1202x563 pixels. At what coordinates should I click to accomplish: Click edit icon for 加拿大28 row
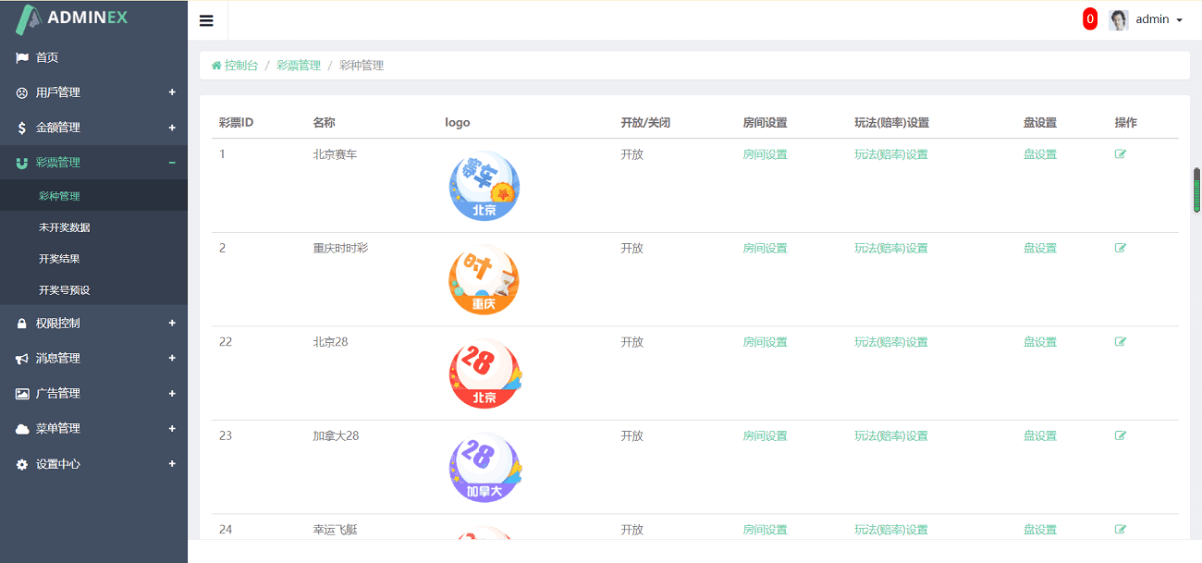point(1121,435)
